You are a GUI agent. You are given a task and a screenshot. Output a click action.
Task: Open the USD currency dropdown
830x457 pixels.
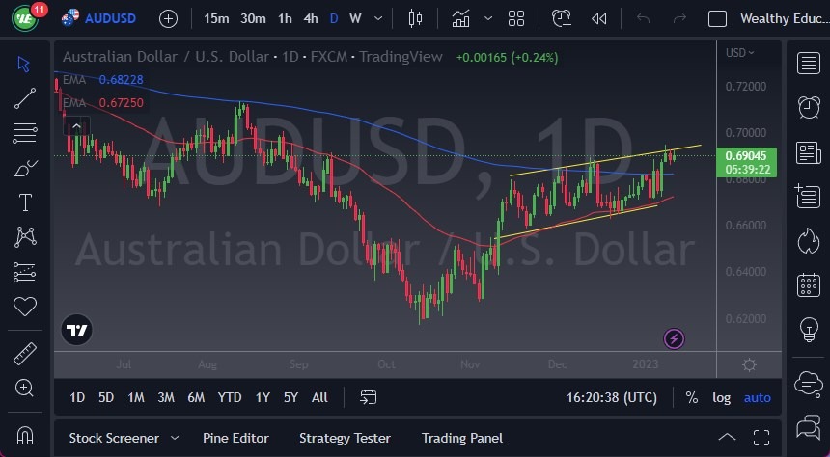click(x=739, y=52)
